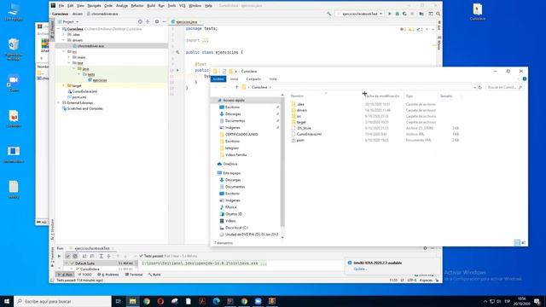Open the VCS menu in IntelliJ
Screen dimensions: 546x307
183,6
